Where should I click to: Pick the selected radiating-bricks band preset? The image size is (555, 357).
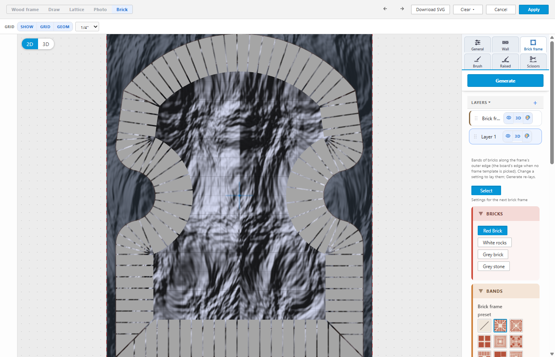pyautogui.click(x=500, y=326)
